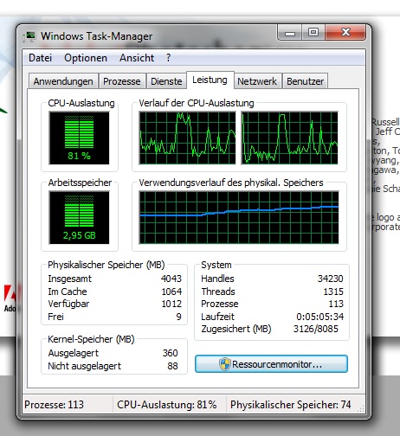
Task: Select the Leistung tab
Action: coord(210,80)
